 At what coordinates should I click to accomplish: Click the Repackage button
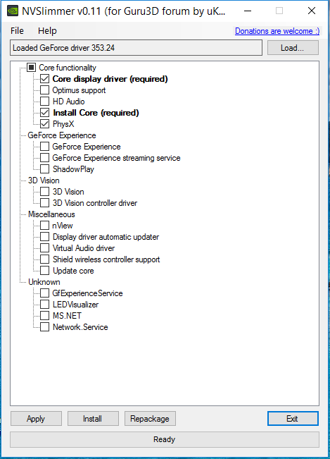[x=150, y=419]
